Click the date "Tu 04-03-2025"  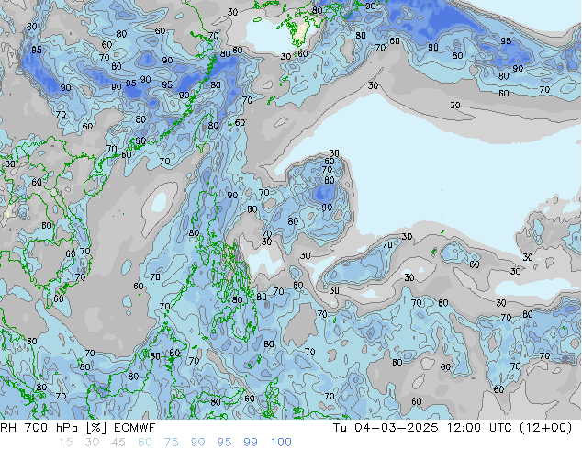pos(386,428)
